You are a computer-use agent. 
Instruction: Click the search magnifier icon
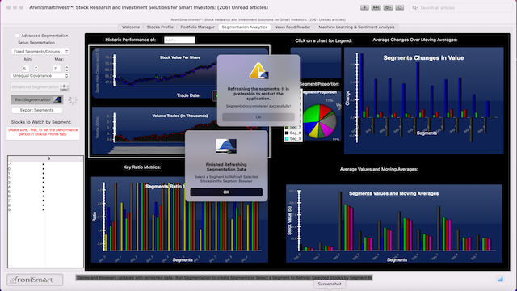tap(414, 7)
